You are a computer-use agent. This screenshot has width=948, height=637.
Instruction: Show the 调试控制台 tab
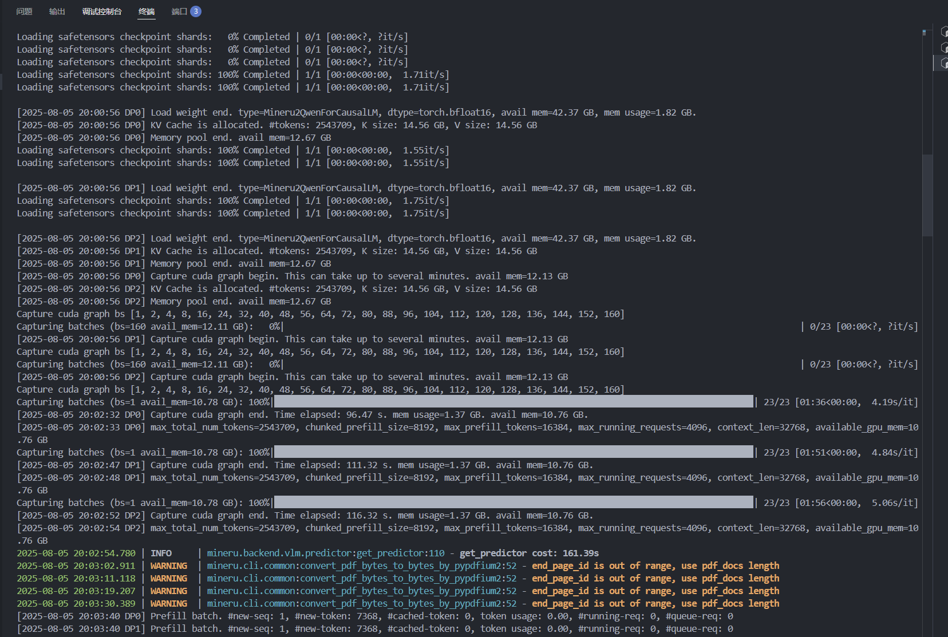pyautogui.click(x=101, y=11)
